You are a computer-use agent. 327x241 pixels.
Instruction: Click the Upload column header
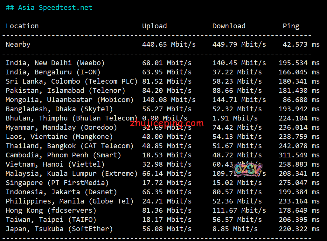(x=154, y=26)
